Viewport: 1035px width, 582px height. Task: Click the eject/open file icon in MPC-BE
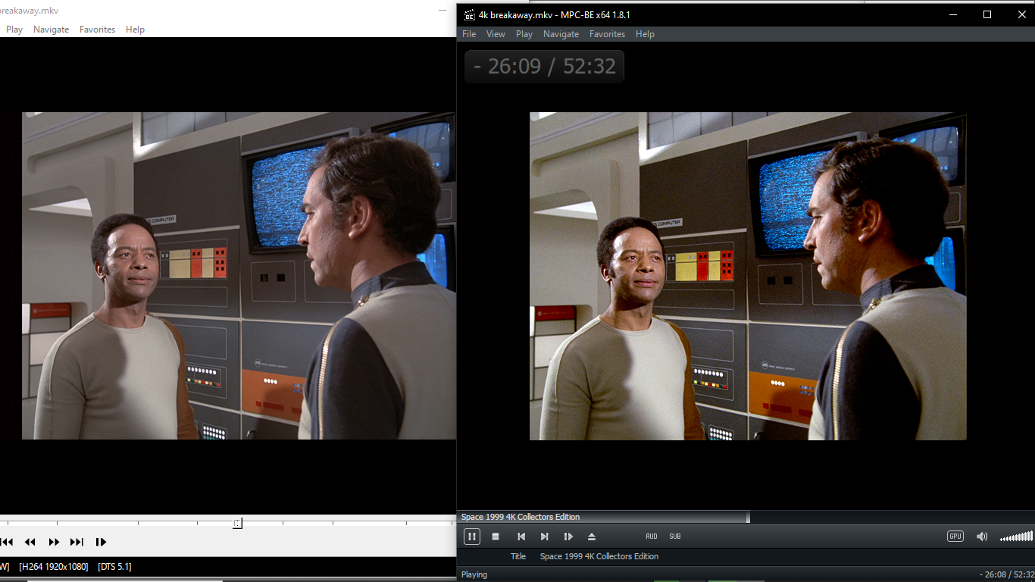592,537
